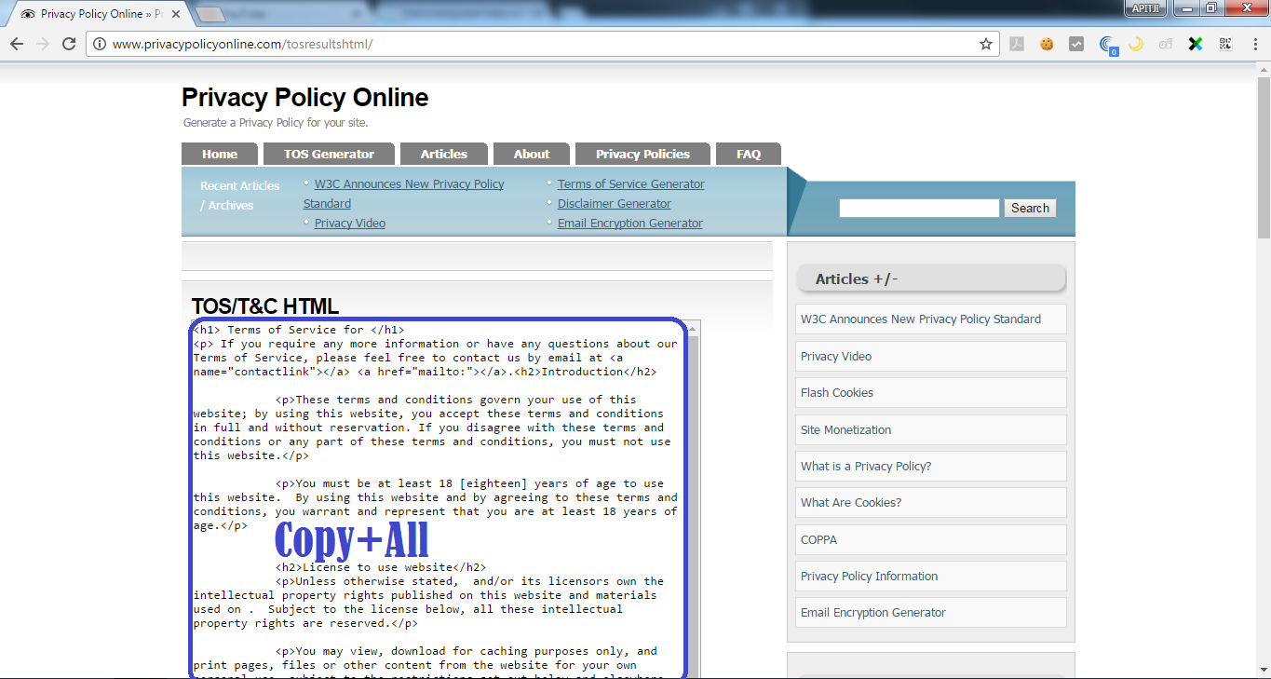Follow the Email Encryption Generator top link
The image size is (1271, 679).
coord(630,223)
